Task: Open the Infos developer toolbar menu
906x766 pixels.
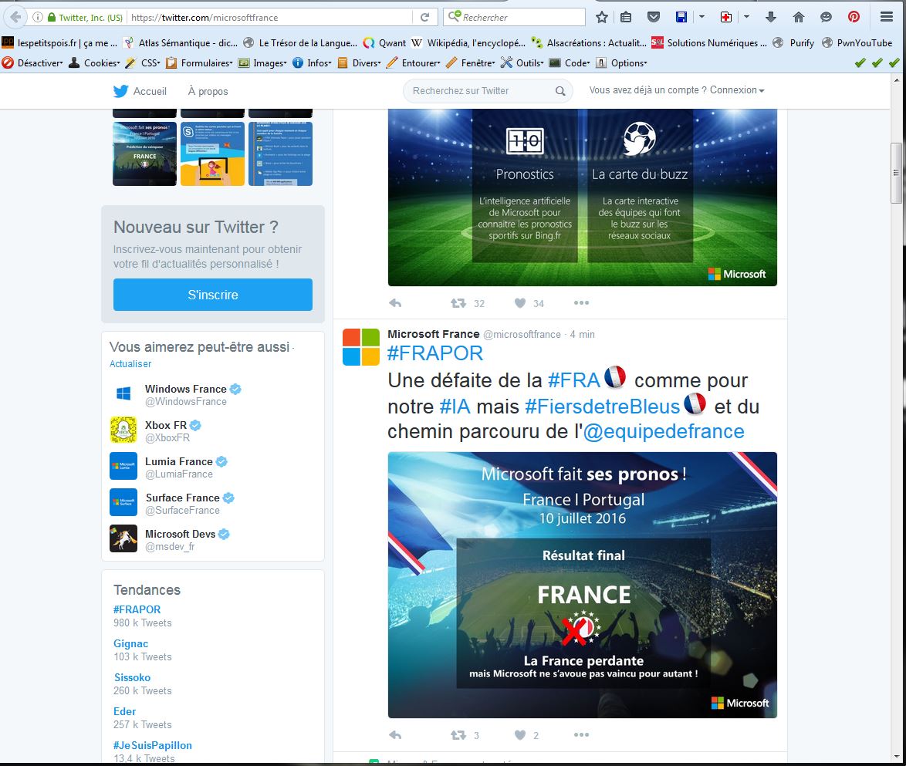Action: (x=312, y=63)
